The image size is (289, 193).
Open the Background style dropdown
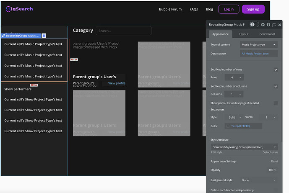(x=259, y=180)
